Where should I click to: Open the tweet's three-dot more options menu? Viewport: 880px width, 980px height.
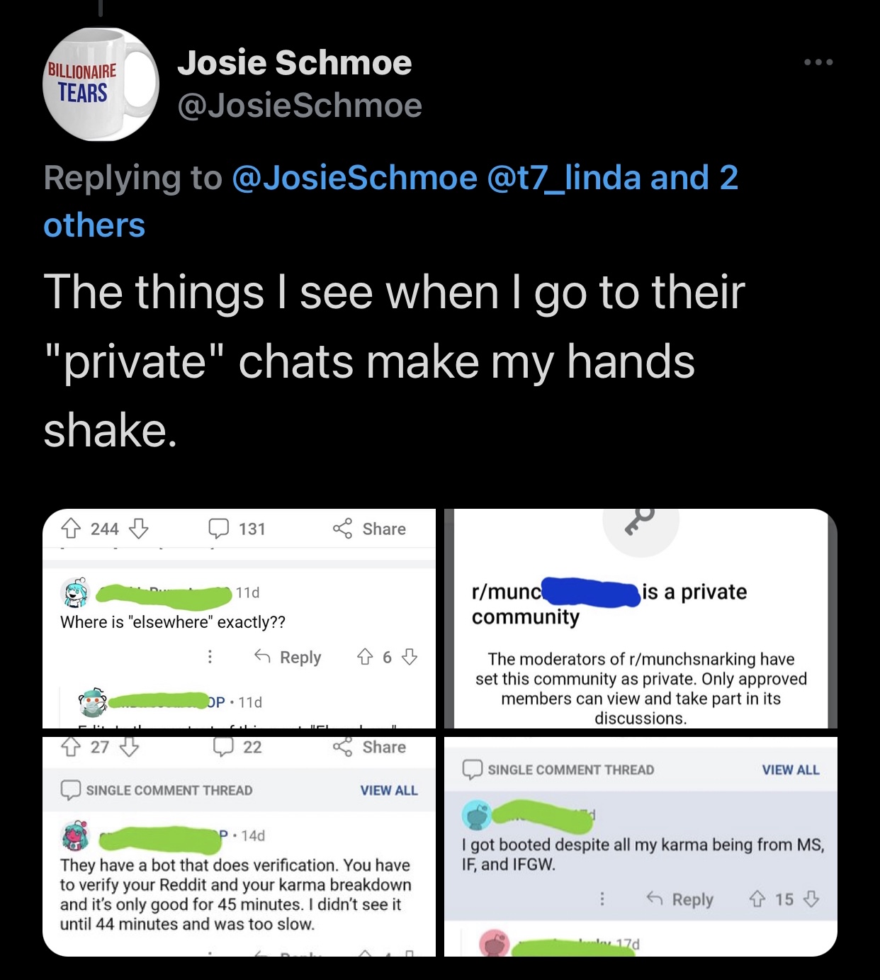(818, 62)
